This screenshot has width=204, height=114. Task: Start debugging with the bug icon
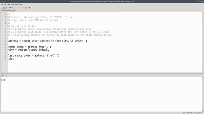pos(12,8)
